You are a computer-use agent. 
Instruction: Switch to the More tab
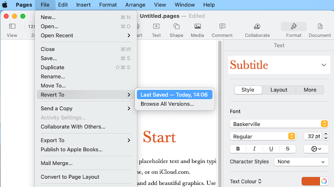click(310, 90)
